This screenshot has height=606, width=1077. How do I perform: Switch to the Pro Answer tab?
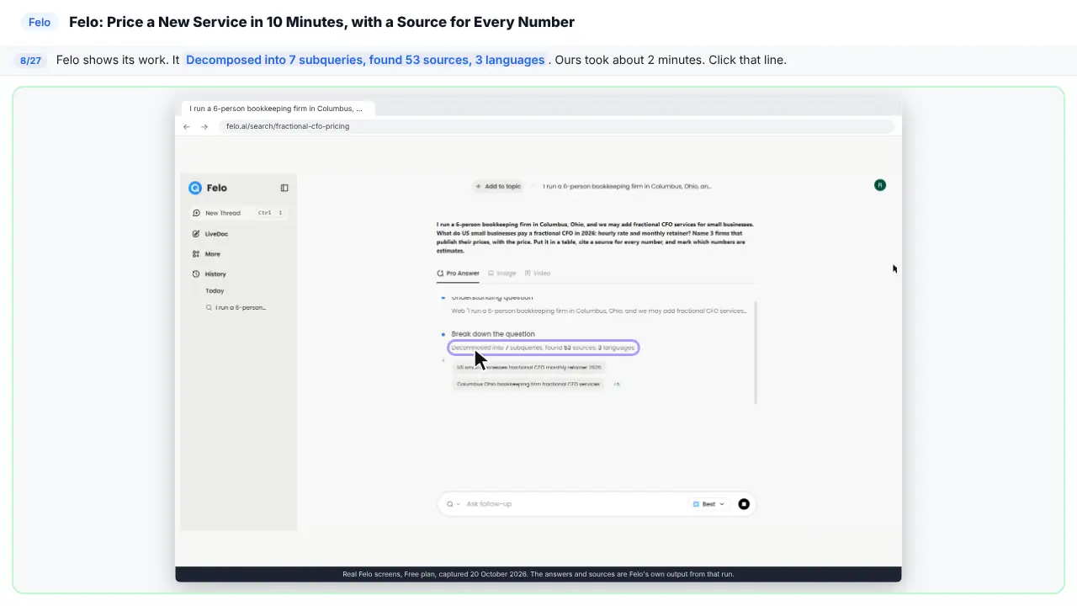pyautogui.click(x=459, y=274)
